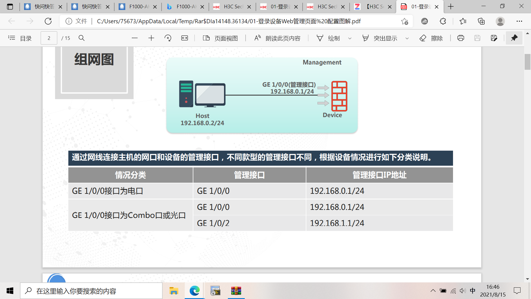Print the PDF document

460,38
